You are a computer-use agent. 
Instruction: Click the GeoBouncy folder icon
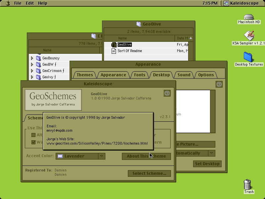pyautogui.click(x=38, y=58)
